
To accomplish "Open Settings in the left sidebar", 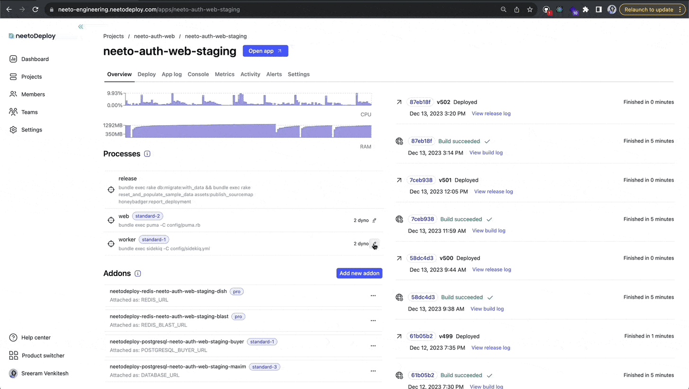I will pyautogui.click(x=26, y=130).
